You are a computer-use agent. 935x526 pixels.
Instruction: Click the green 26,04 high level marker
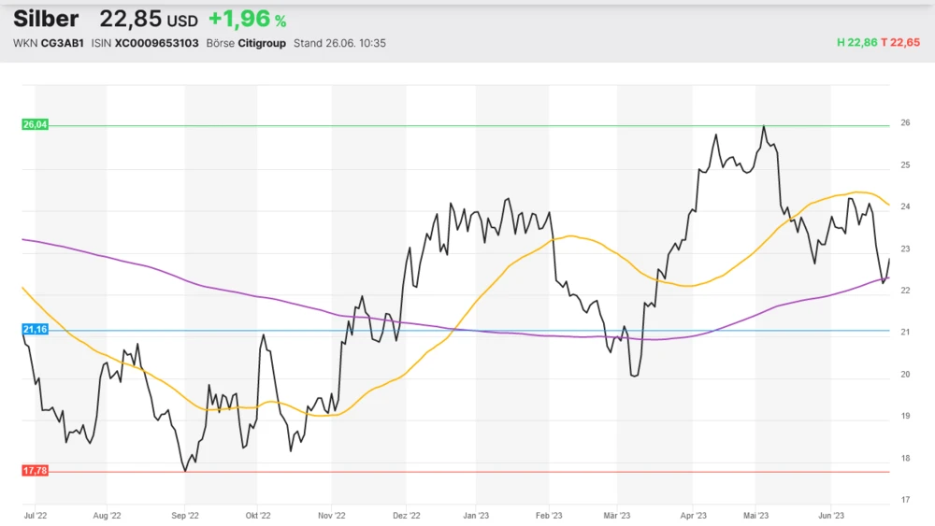35,124
